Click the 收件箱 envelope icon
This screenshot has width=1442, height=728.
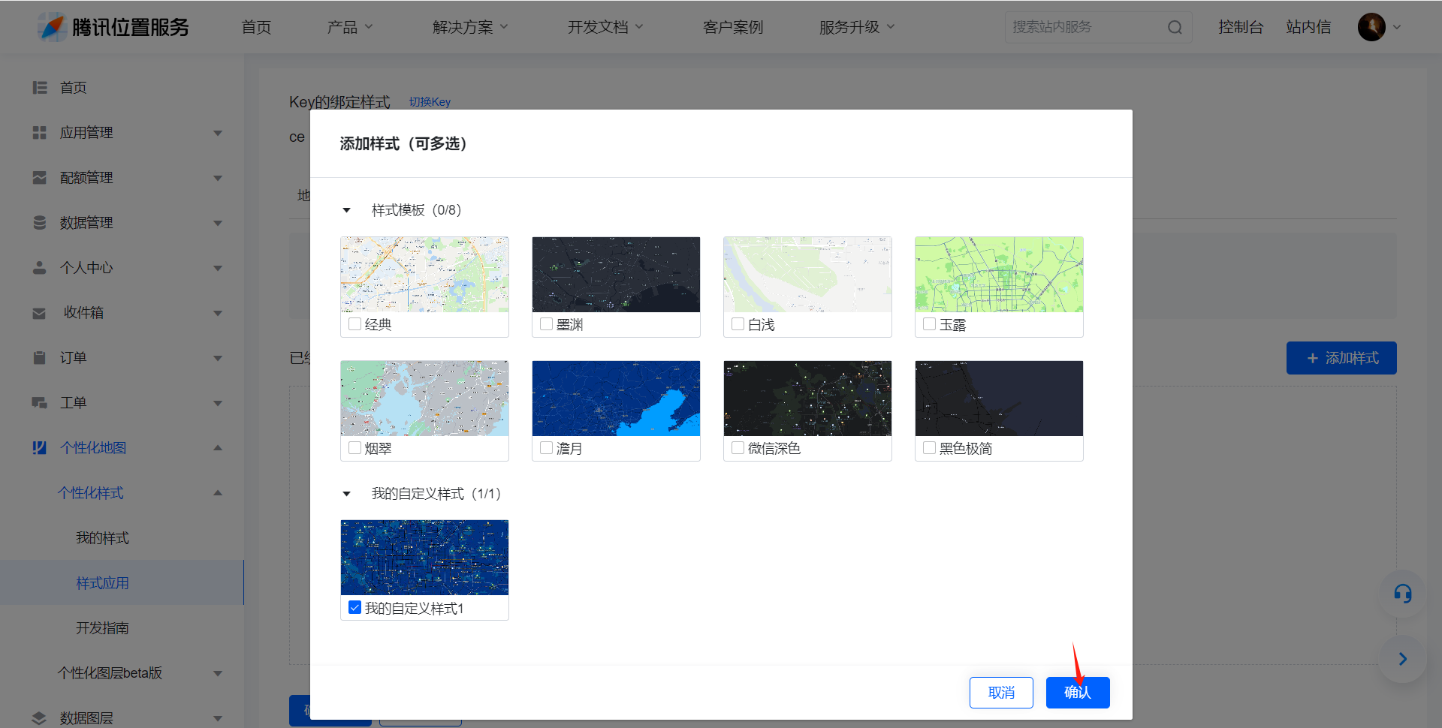[40, 313]
